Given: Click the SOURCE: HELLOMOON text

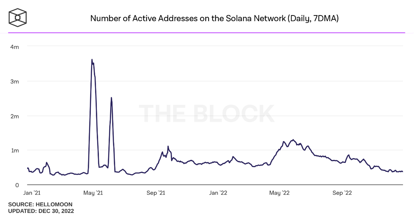Looking at the screenshot, I should pyautogui.click(x=40, y=205).
